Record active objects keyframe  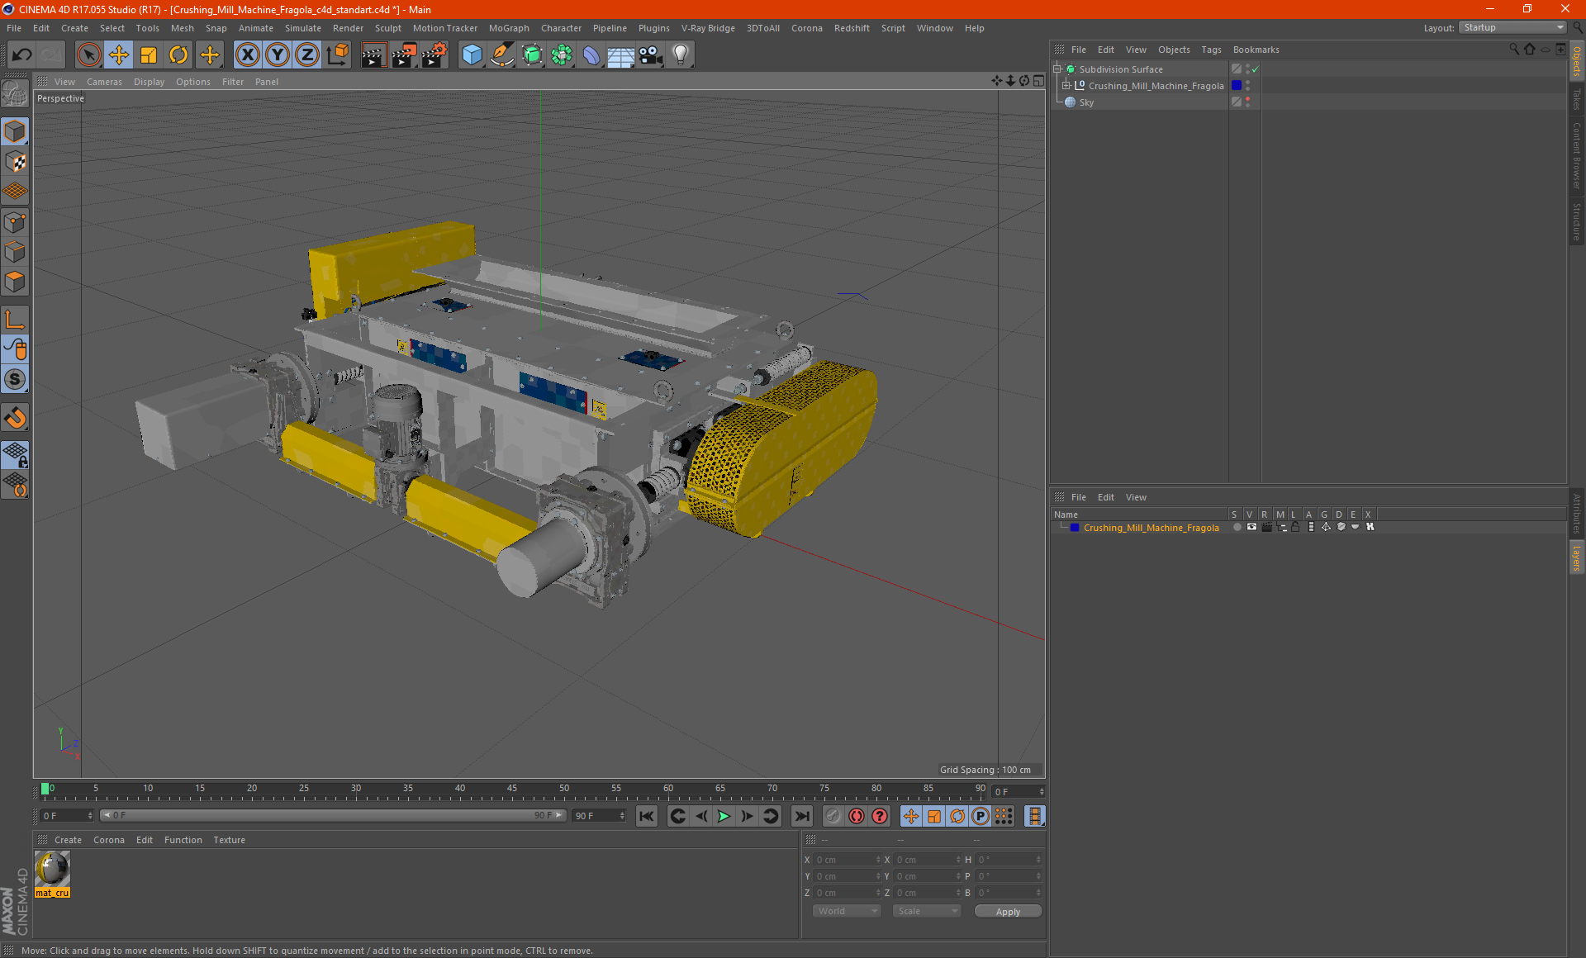point(833,816)
